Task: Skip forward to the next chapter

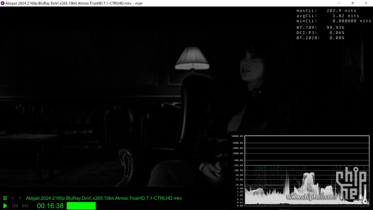Action: coord(25,206)
